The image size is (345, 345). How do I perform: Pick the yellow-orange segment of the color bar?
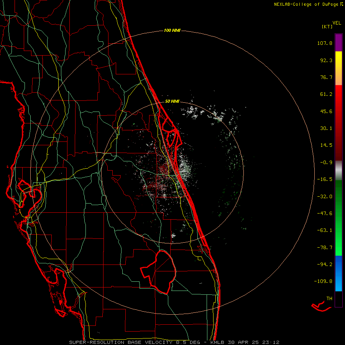(x=338, y=68)
